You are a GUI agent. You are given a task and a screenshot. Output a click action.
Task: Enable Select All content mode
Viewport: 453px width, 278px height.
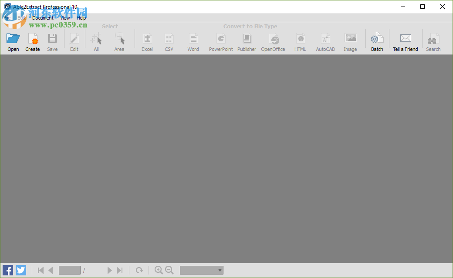96,41
